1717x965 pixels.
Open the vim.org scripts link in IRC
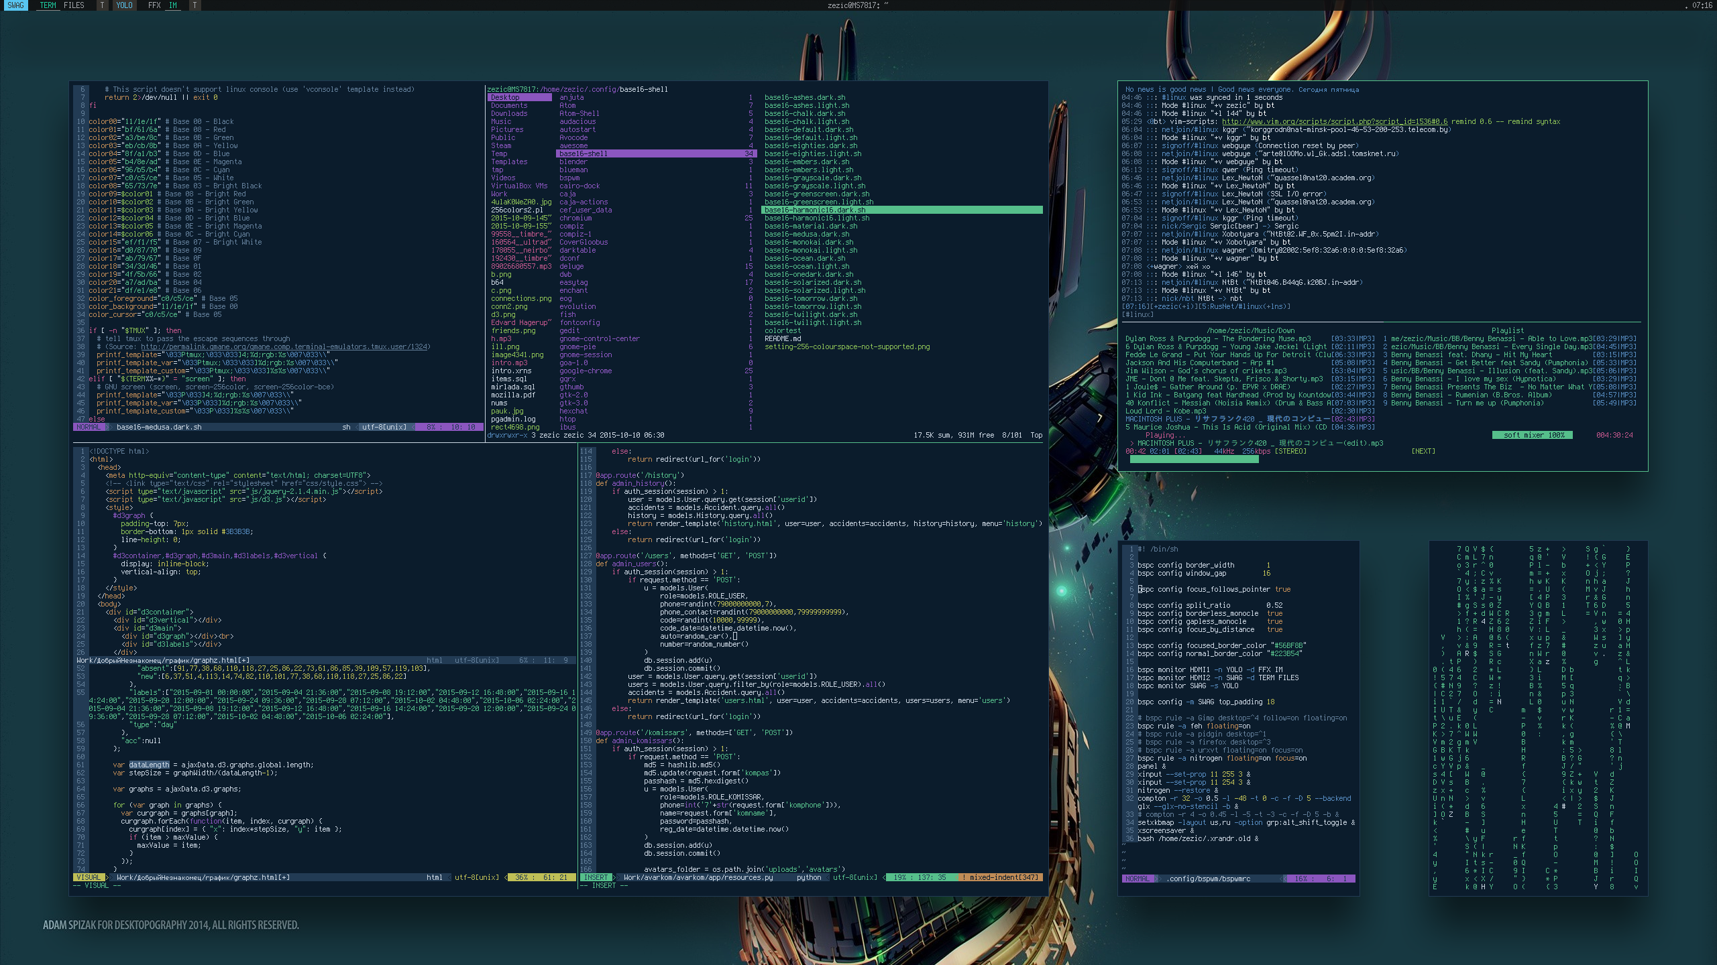(1335, 121)
